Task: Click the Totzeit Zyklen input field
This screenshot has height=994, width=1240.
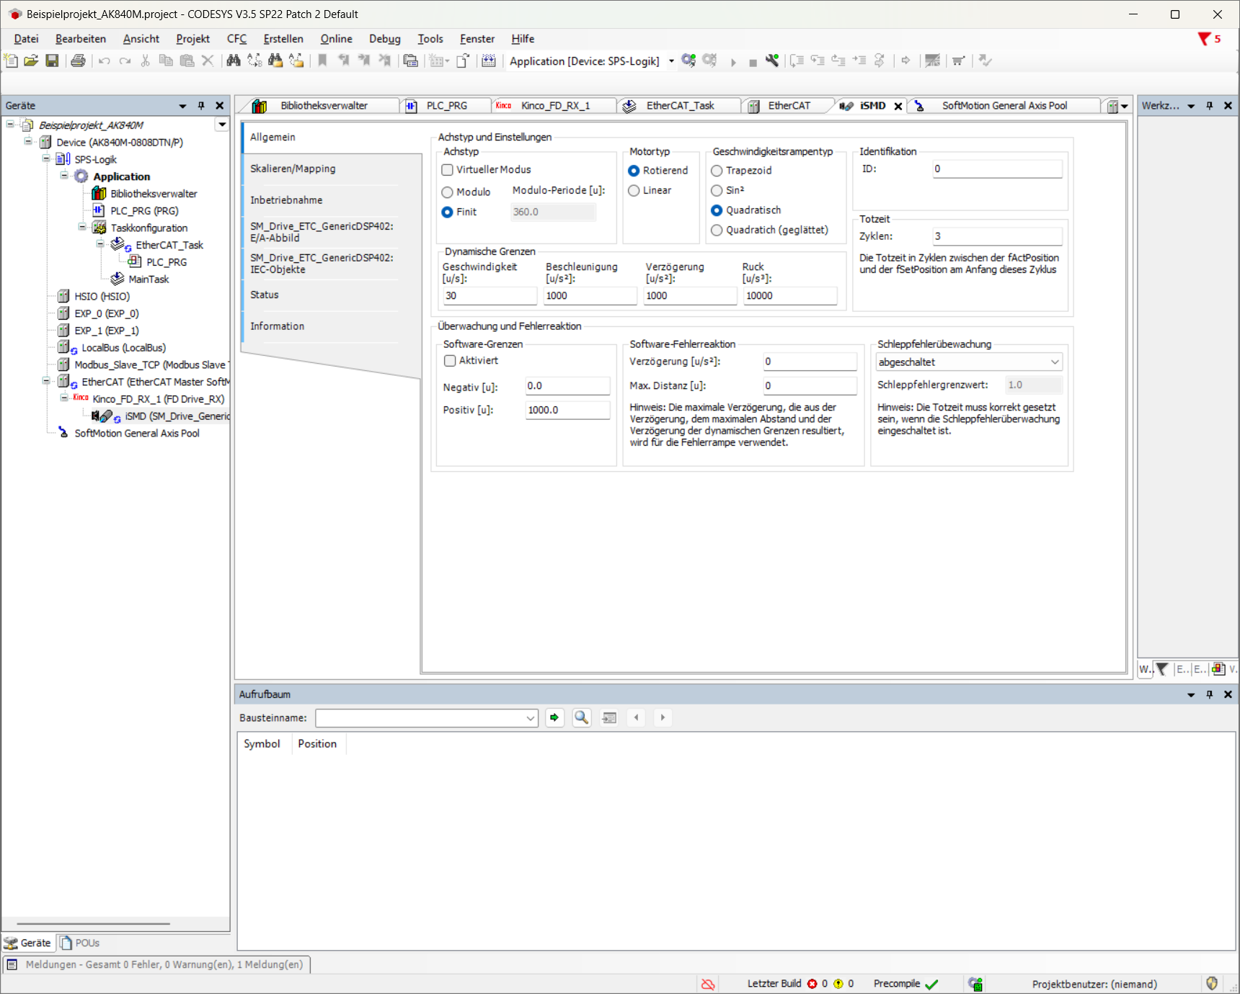Action: tap(997, 236)
